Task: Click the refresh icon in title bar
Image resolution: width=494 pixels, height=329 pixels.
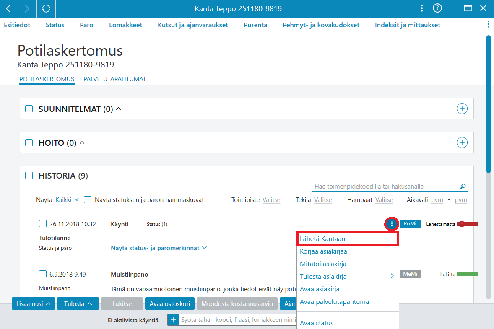Action: (x=46, y=8)
